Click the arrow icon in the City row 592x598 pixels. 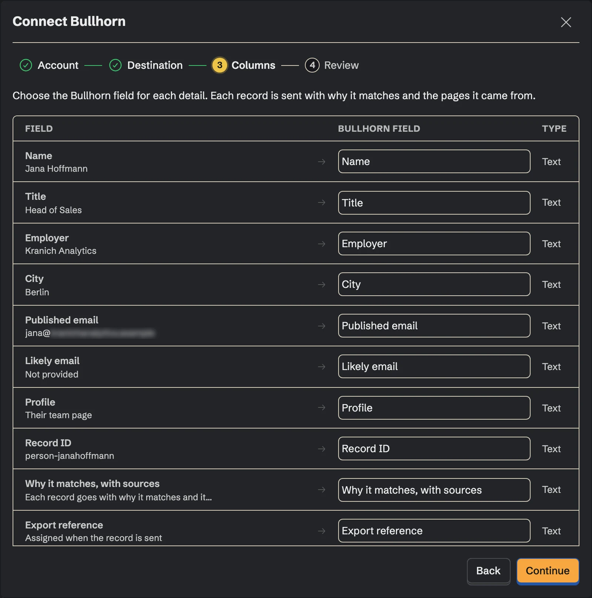click(x=322, y=285)
